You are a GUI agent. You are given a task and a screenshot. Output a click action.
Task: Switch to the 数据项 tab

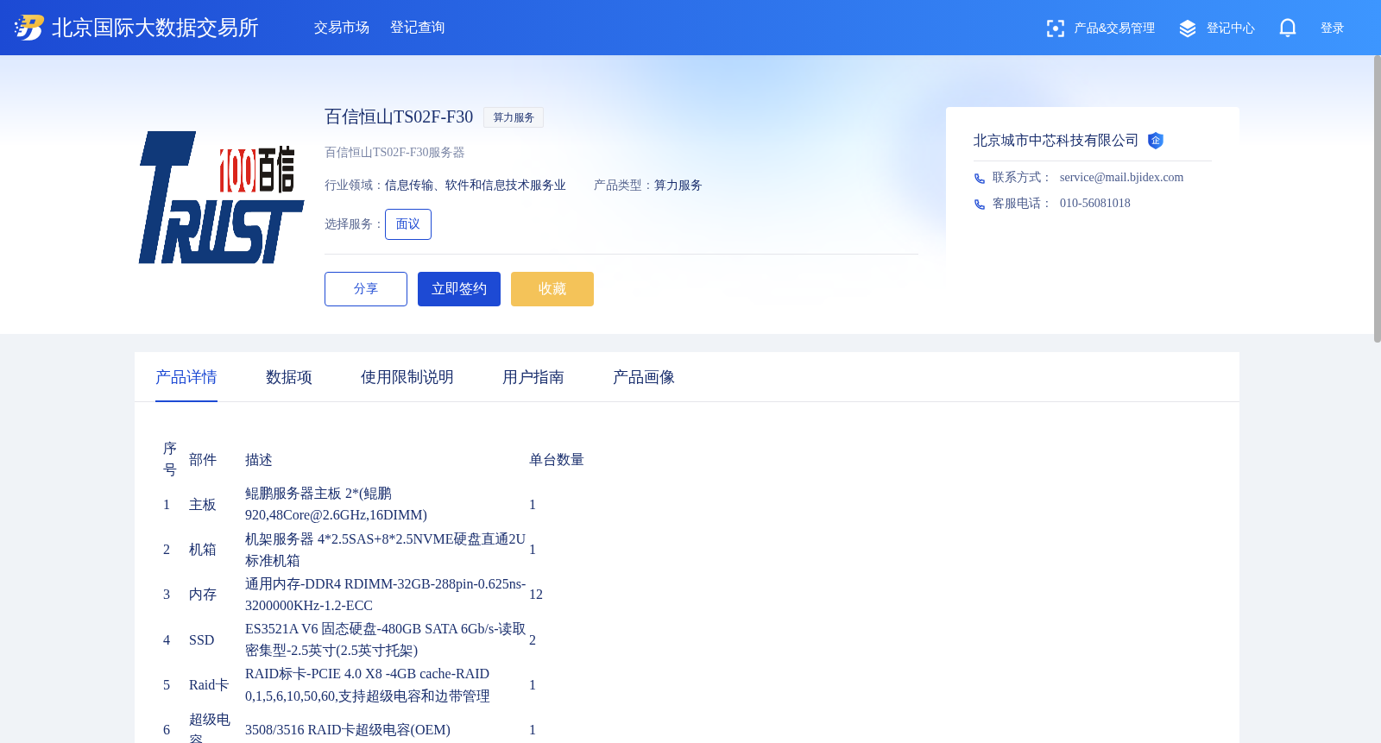click(x=289, y=377)
